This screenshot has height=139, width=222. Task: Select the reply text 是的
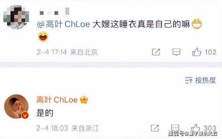45,113
